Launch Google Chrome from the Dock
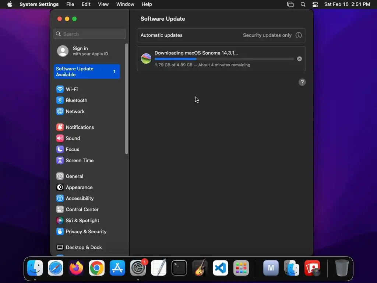The height and width of the screenshot is (283, 377). click(x=97, y=268)
